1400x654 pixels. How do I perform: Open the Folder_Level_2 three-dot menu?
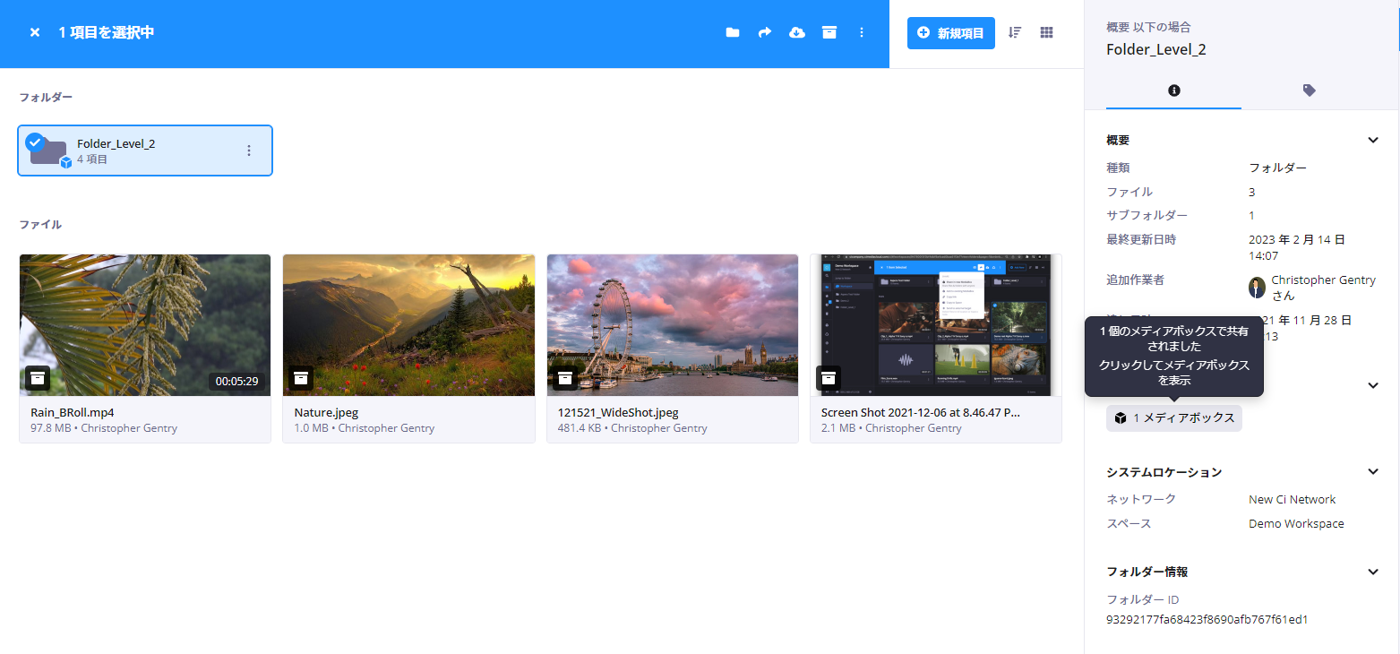(x=249, y=151)
